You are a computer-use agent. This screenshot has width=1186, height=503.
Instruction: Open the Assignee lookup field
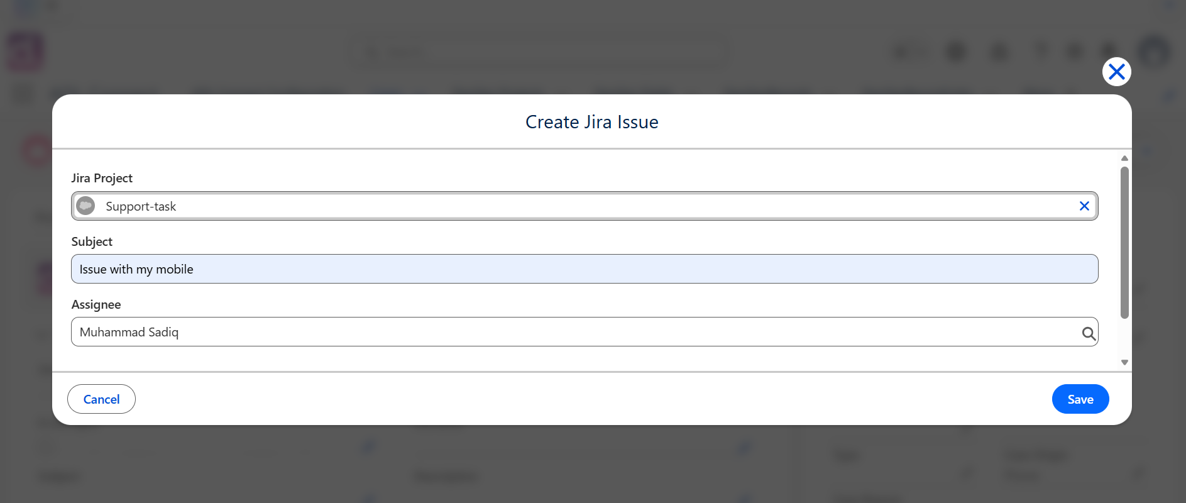click(x=585, y=332)
